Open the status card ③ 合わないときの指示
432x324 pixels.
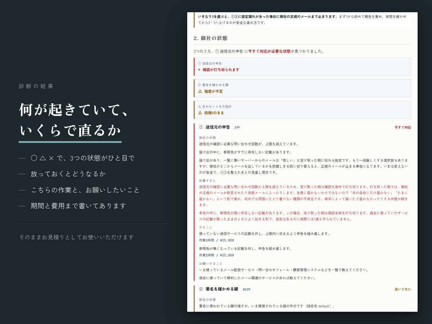pyautogui.click(x=302, y=110)
